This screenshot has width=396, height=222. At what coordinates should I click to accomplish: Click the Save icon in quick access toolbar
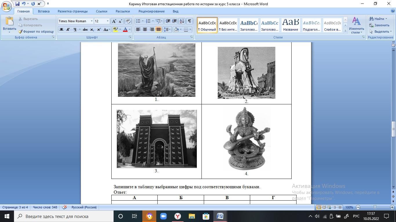[17, 4]
